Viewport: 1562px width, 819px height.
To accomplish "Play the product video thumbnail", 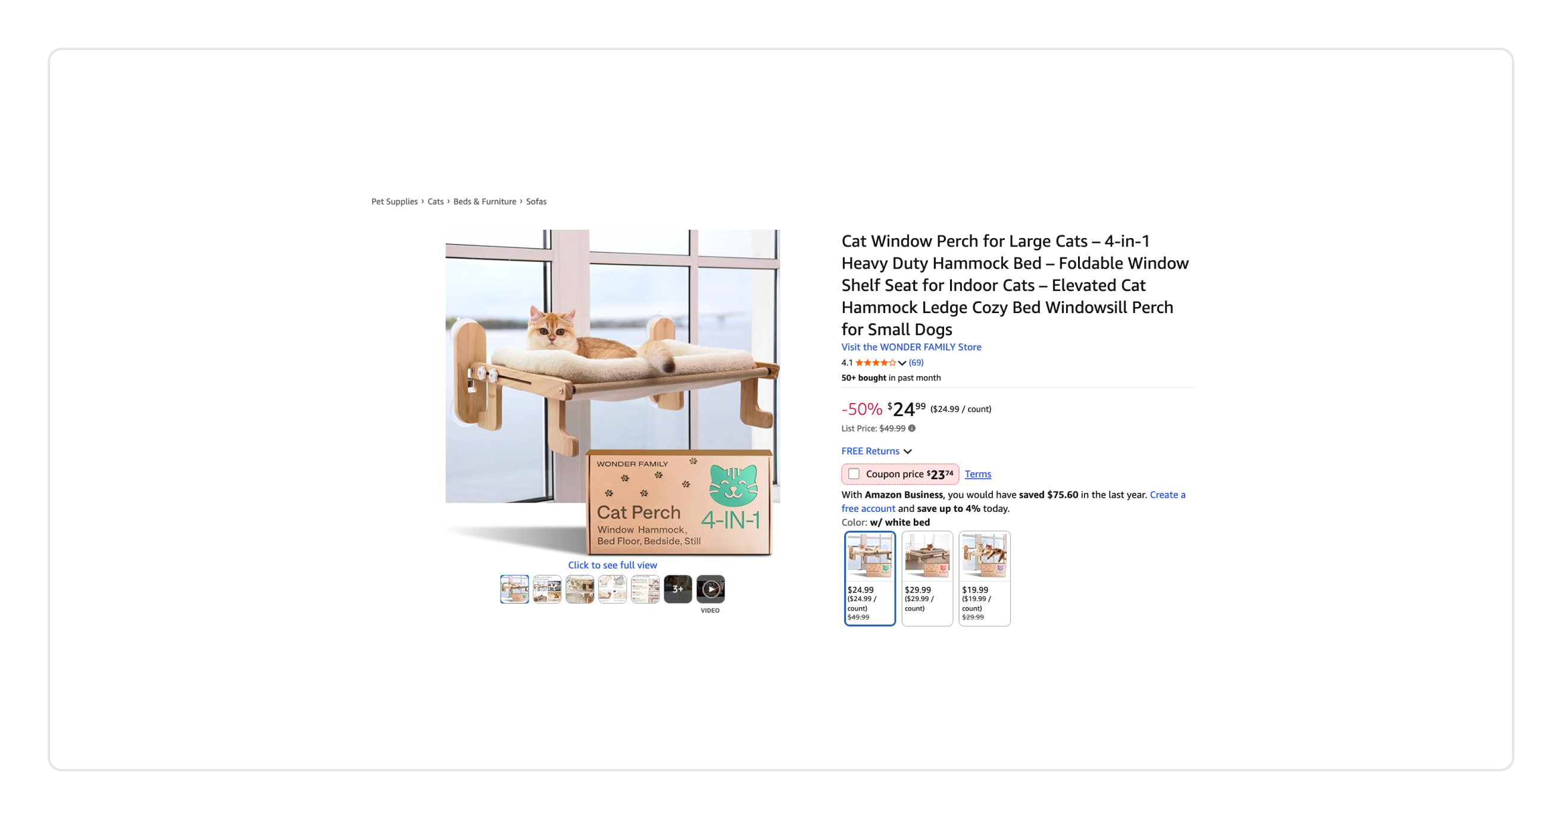I will click(710, 589).
